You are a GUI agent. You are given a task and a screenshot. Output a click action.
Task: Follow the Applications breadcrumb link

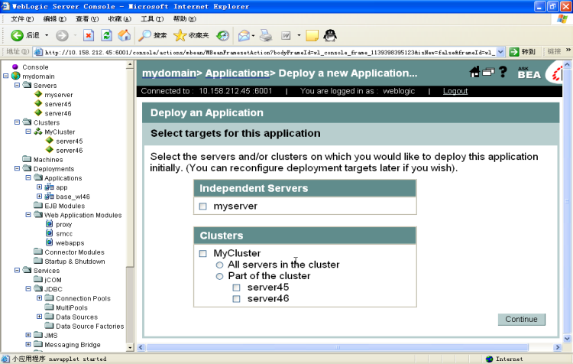click(237, 73)
